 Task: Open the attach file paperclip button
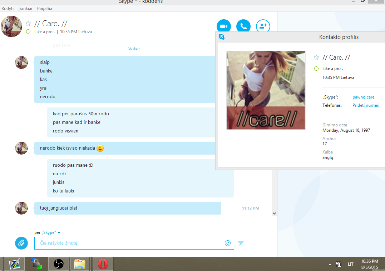(21, 243)
